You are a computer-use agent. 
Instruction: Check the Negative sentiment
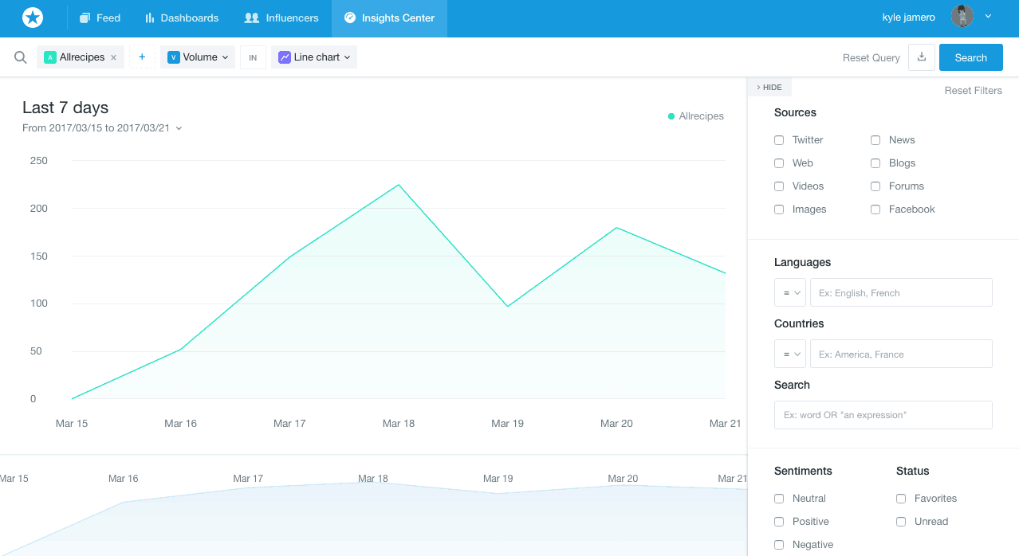(x=779, y=545)
